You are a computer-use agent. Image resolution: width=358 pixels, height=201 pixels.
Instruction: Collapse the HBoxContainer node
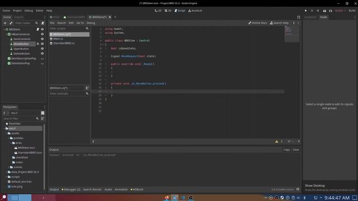(x=6, y=34)
